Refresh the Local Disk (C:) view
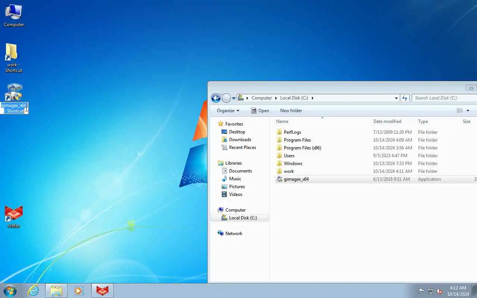Screen dimensions: 477x298 405,98
